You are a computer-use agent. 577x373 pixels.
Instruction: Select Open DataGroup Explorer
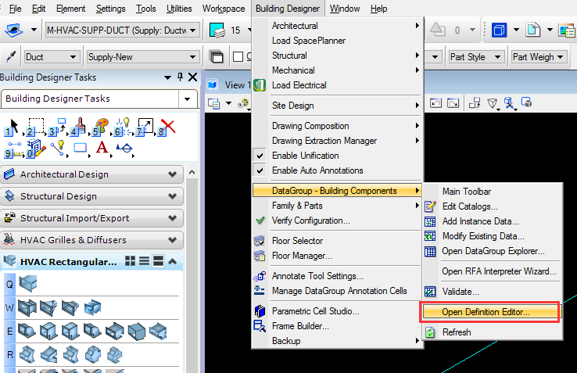coord(493,251)
